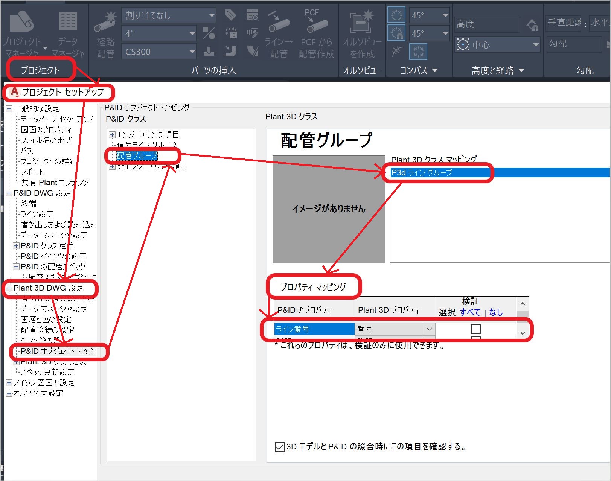Expand the エンジニアリング項目 class node

pyautogui.click(x=112, y=135)
